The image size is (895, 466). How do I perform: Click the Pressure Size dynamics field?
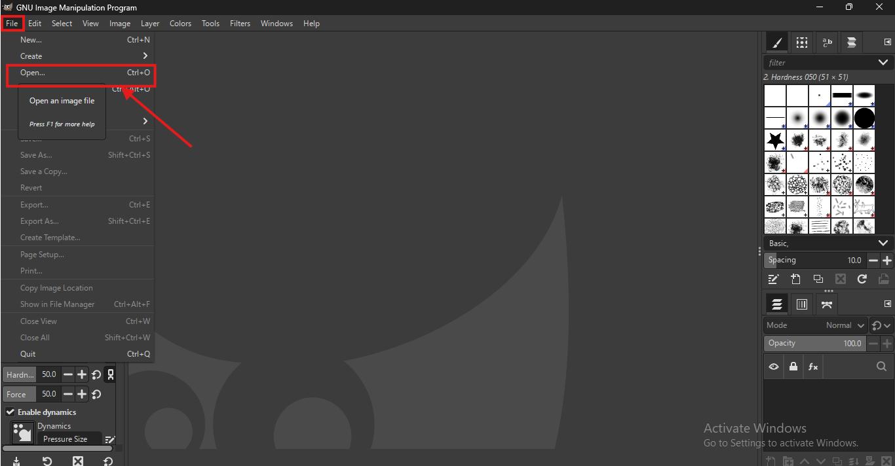(x=69, y=439)
